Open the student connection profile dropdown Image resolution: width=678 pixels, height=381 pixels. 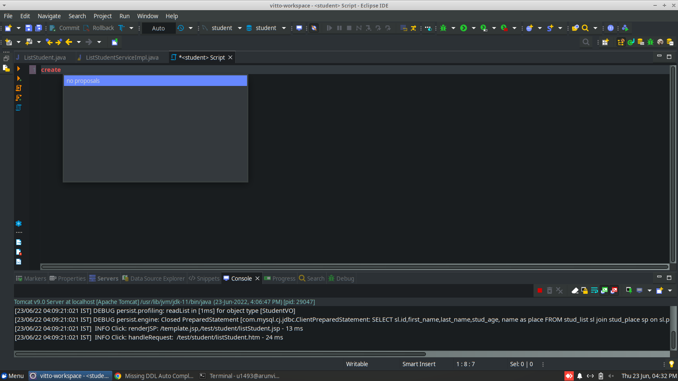click(x=239, y=28)
